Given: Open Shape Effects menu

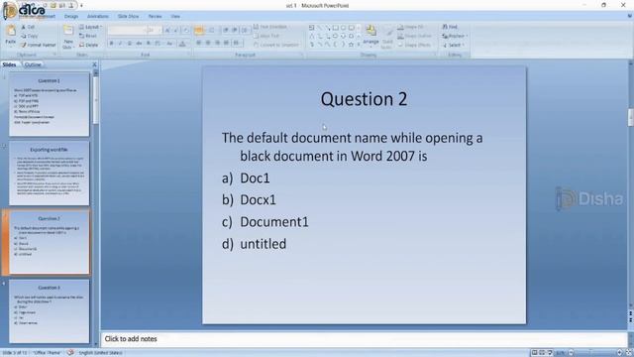Looking at the screenshot, I should coord(414,45).
